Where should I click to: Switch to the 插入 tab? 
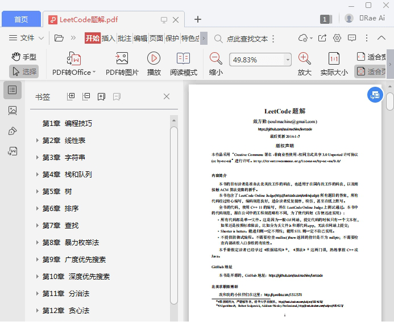[x=108, y=38]
